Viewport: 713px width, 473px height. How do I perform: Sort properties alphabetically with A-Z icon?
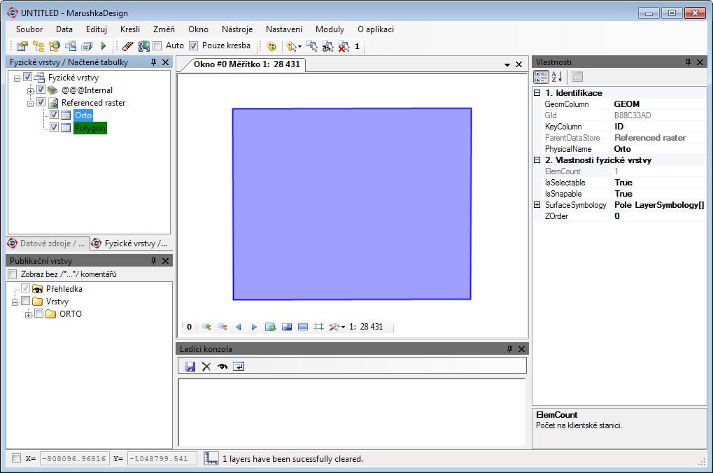click(x=556, y=77)
